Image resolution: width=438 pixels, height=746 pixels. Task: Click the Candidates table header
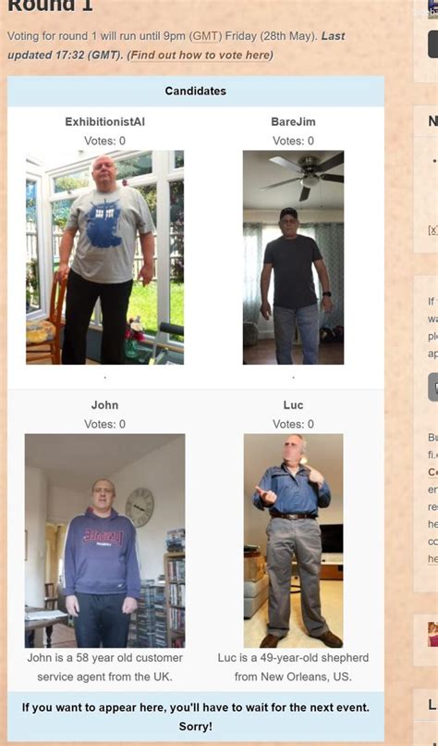[x=196, y=91]
